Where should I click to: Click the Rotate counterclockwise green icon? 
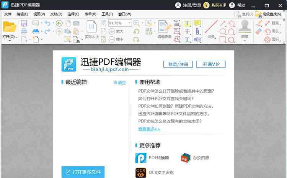coord(136,31)
